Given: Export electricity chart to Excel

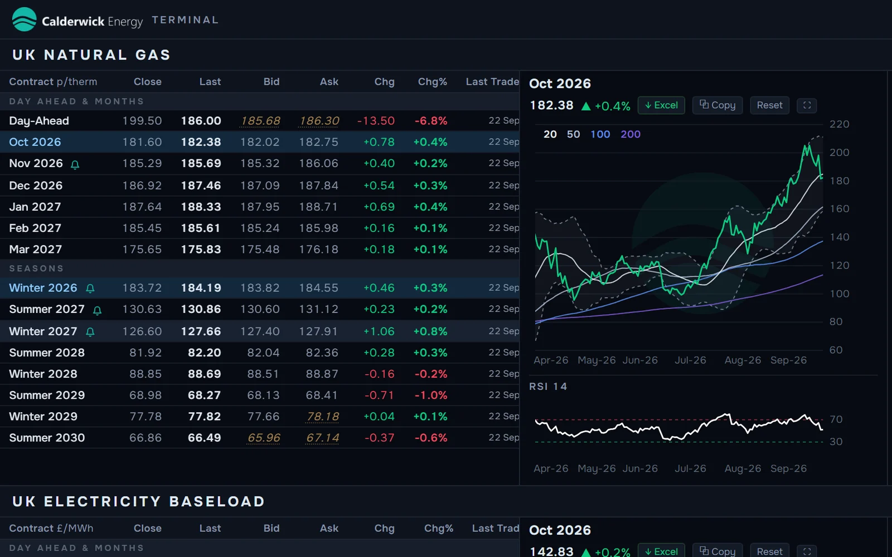Looking at the screenshot, I should (661, 550).
